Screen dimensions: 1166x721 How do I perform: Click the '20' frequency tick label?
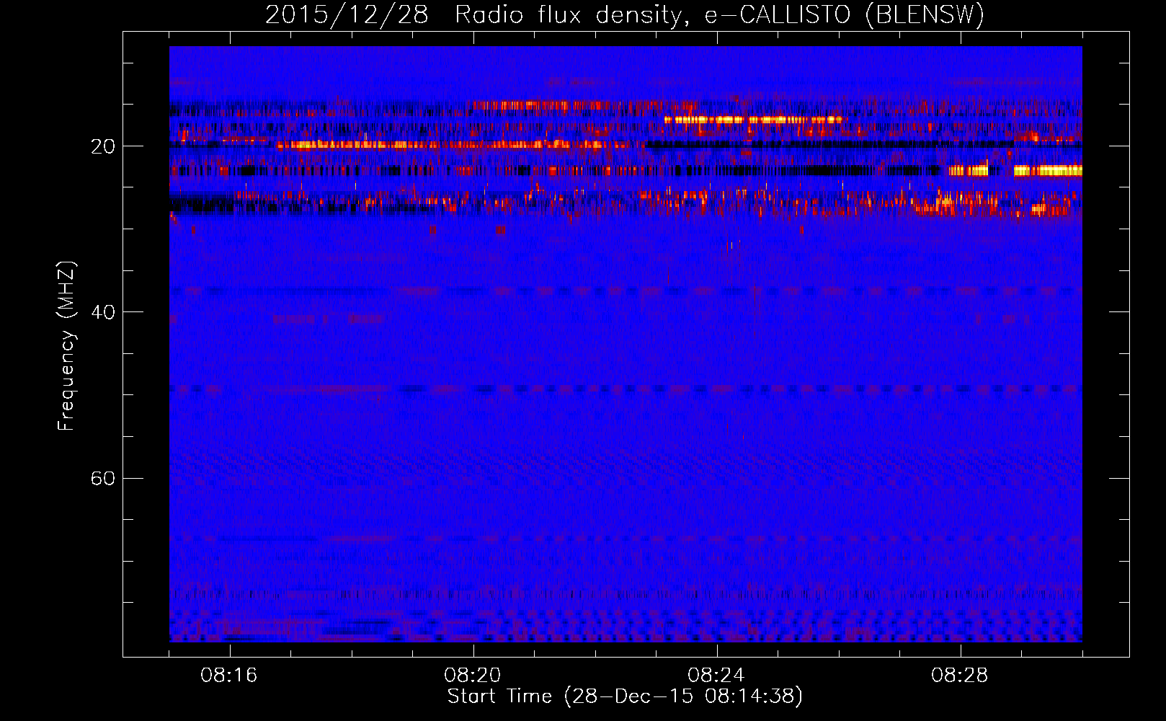[103, 146]
